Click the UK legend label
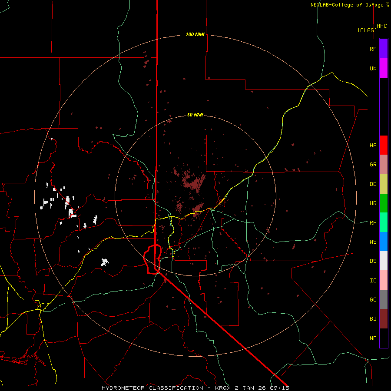This screenshot has height=391, width=391. 373,68
